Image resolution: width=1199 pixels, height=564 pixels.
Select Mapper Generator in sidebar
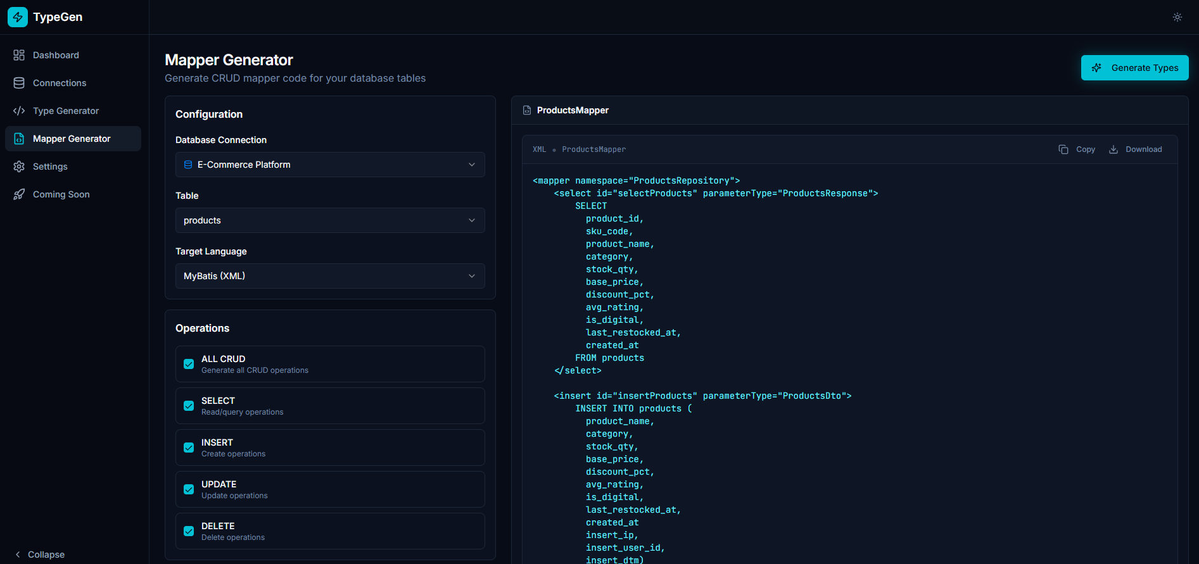pyautogui.click(x=73, y=139)
